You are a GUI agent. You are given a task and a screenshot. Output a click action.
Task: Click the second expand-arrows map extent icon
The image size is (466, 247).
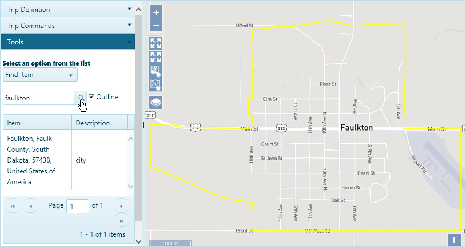coord(156,57)
